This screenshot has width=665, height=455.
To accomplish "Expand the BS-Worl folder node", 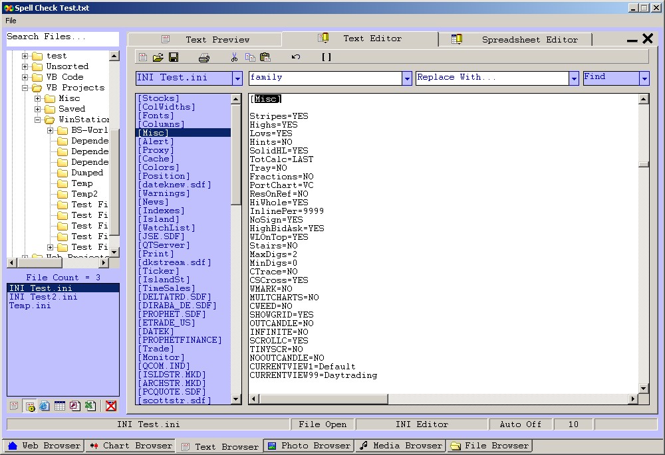I will tap(51, 130).
